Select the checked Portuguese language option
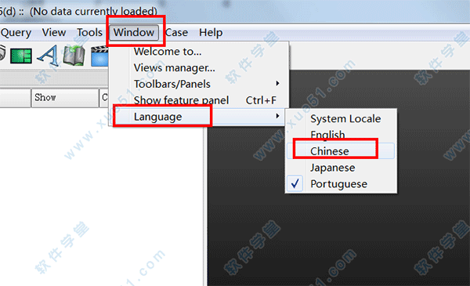This screenshot has height=286, width=470. 341,184
